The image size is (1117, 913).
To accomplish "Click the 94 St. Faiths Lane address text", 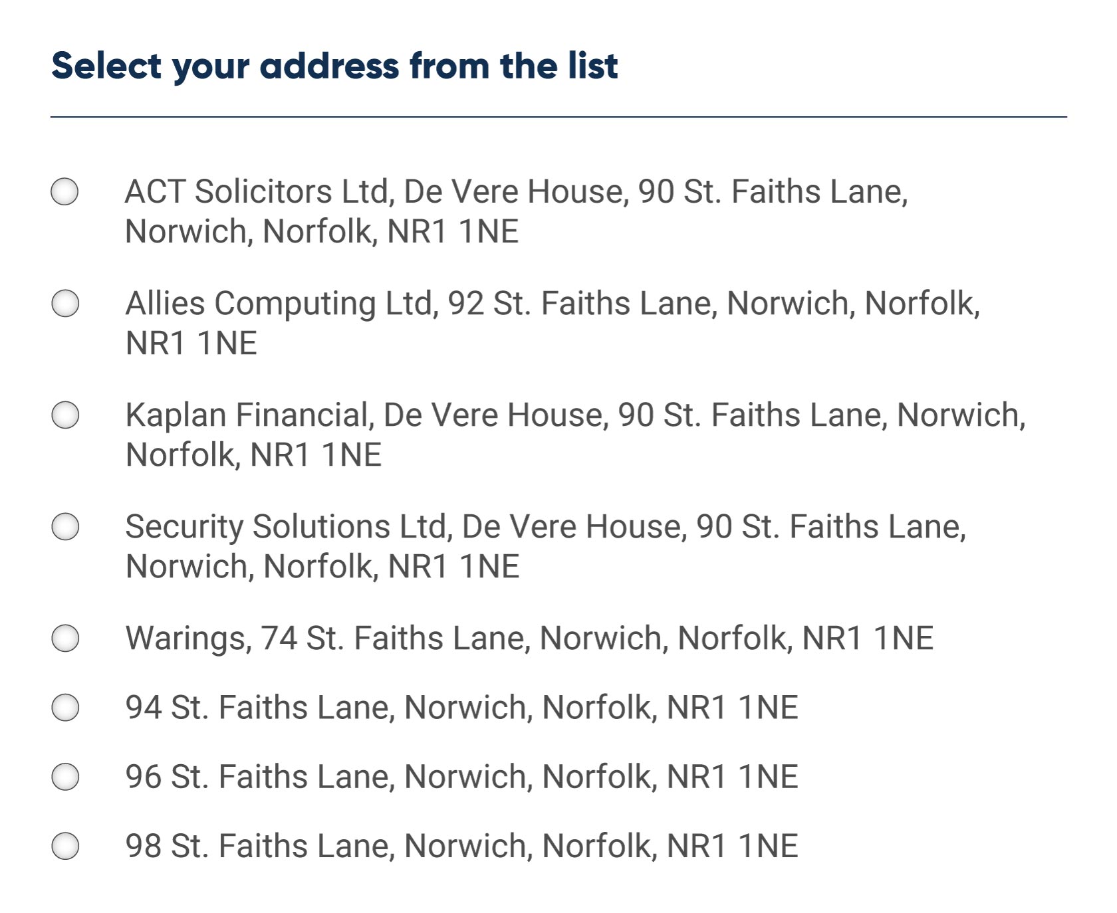I will pyautogui.click(x=461, y=708).
